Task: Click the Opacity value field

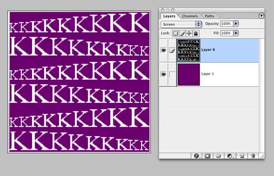Action: pyautogui.click(x=227, y=24)
